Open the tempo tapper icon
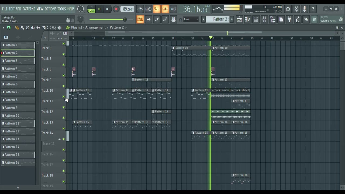This screenshot has height=194, width=345. pos(298,19)
